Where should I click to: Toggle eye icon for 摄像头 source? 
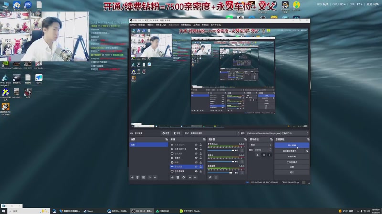(196, 158)
